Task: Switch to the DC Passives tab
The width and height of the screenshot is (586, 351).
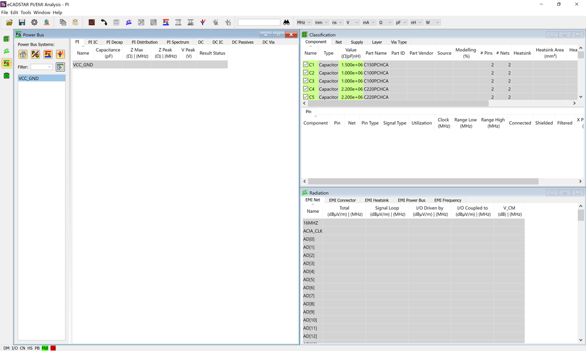Action: [243, 42]
